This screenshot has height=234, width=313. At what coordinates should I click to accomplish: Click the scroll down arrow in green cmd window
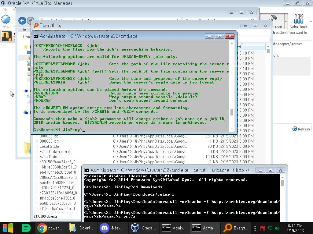click(232, 129)
